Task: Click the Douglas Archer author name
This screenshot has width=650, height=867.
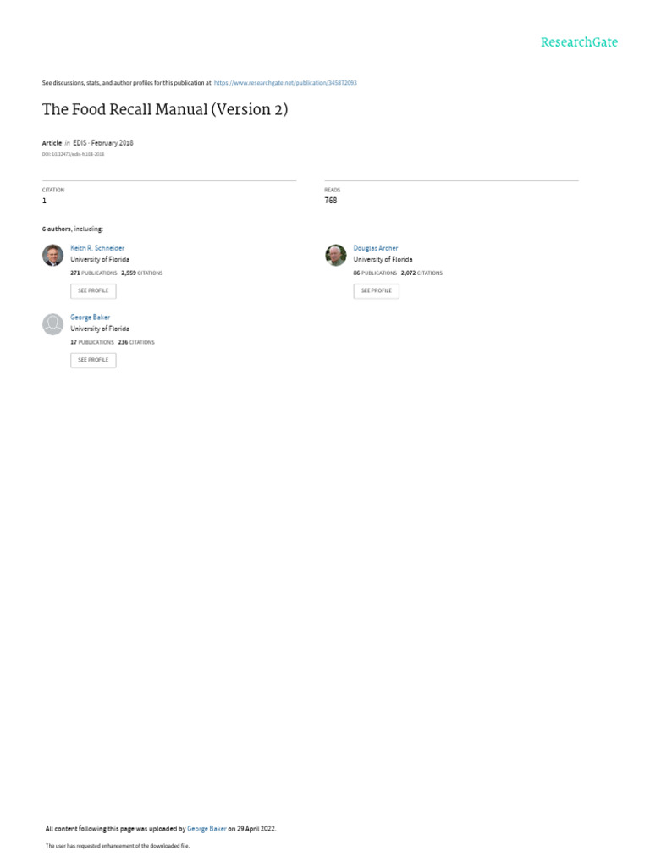Action: [375, 248]
